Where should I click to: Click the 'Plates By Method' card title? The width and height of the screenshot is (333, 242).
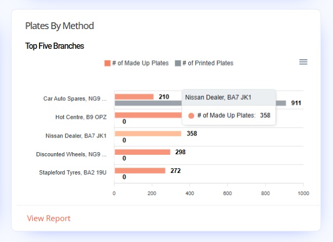pyautogui.click(x=59, y=26)
